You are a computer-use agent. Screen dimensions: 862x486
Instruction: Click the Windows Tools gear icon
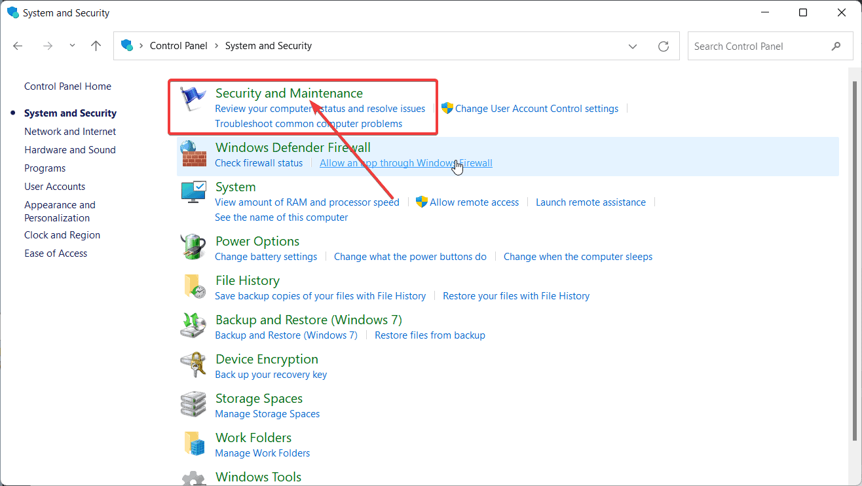[193, 478]
